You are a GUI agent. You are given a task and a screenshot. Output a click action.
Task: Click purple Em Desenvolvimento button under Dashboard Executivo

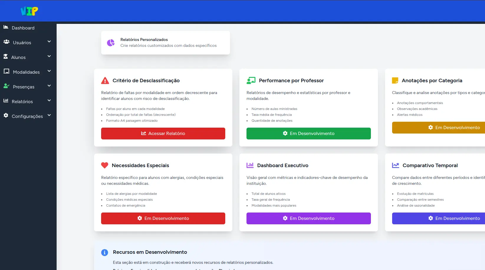tap(308, 218)
